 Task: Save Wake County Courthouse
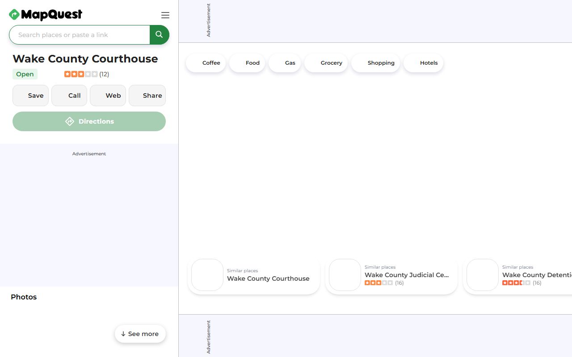coord(30,95)
